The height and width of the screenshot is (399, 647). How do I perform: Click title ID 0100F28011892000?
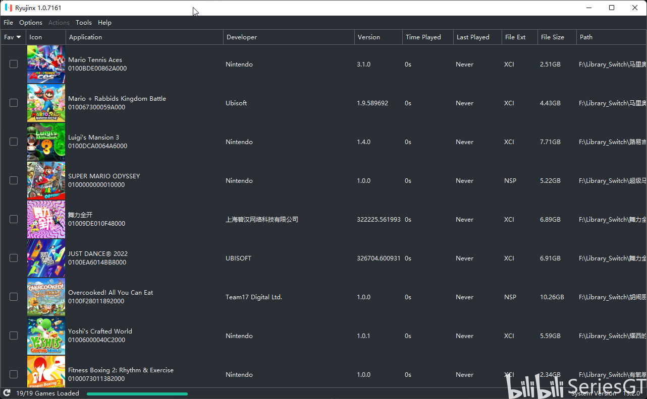coord(96,301)
